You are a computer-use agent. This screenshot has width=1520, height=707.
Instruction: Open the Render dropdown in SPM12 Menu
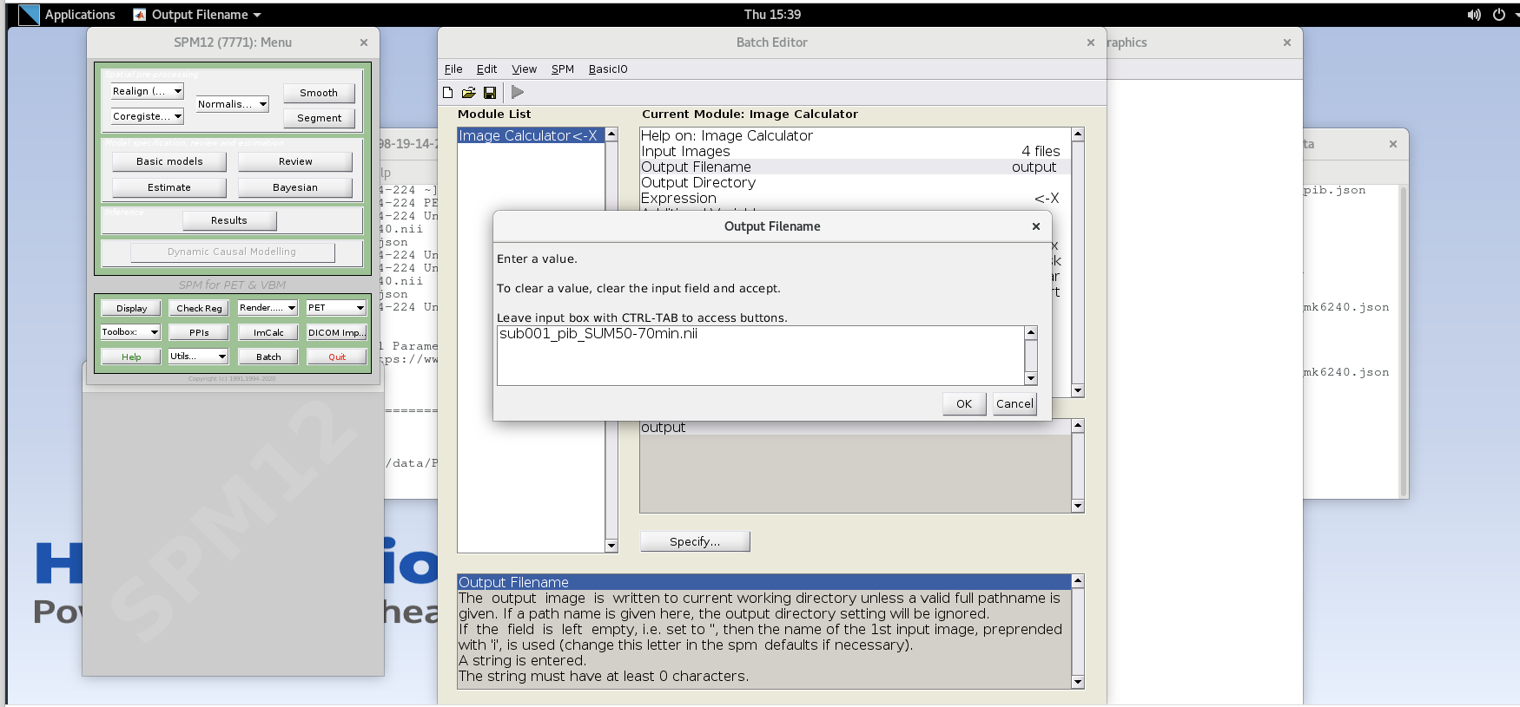[x=268, y=308]
